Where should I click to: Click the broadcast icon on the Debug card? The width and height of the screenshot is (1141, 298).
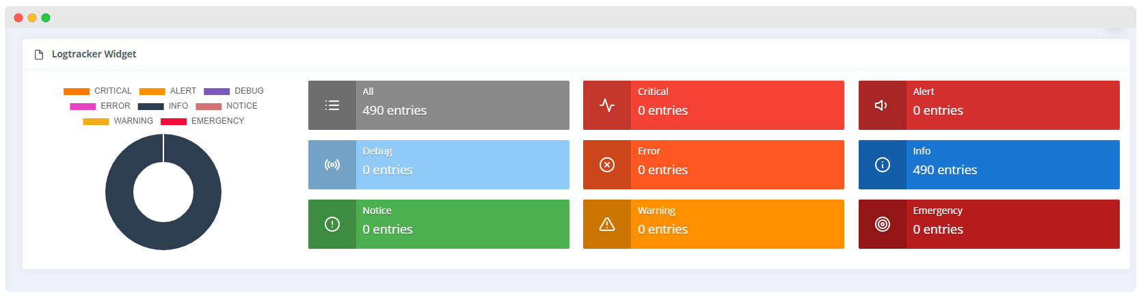click(x=332, y=165)
